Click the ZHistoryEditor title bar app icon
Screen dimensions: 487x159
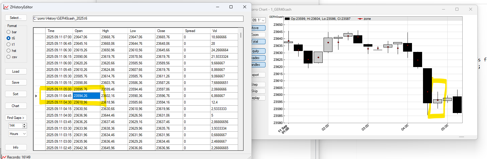point(6,7)
